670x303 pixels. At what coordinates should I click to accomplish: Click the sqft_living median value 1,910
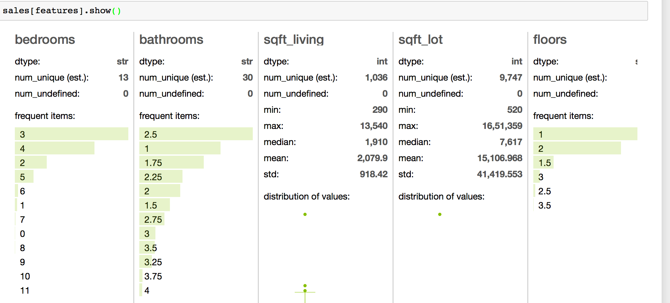pos(376,142)
